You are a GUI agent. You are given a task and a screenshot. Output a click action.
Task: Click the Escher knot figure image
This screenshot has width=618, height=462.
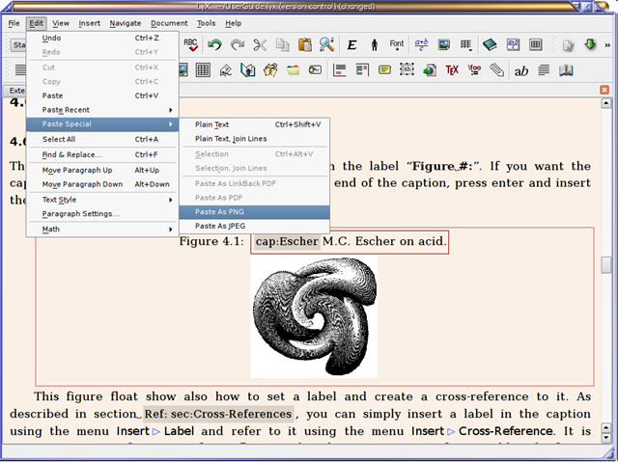coord(313,316)
